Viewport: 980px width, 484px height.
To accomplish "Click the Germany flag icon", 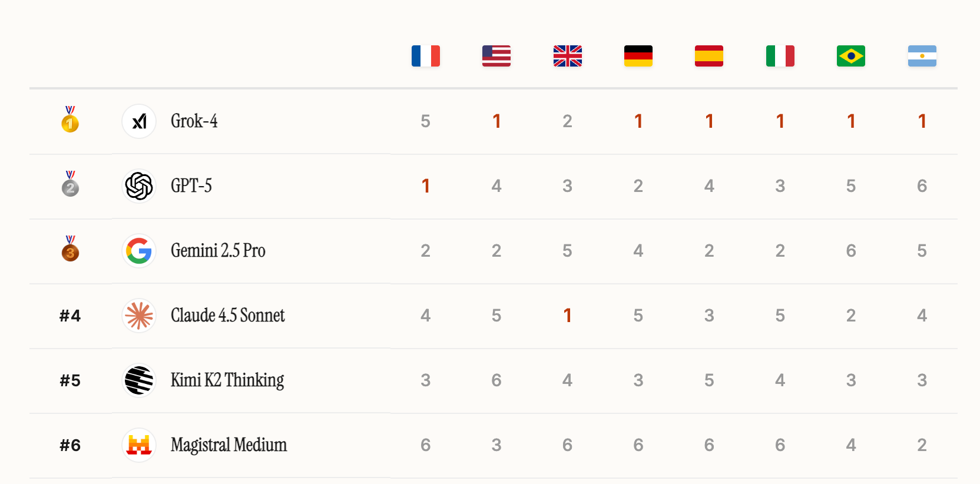I will point(638,56).
